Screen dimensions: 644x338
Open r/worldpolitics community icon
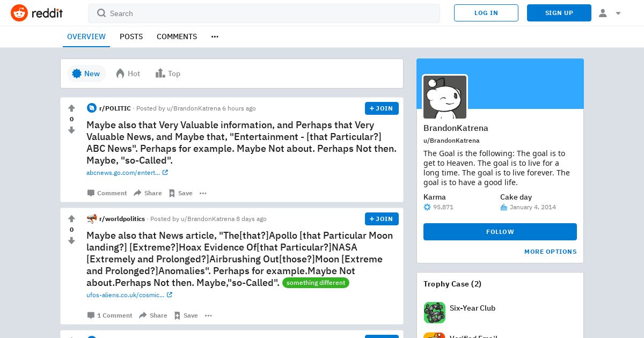point(92,219)
